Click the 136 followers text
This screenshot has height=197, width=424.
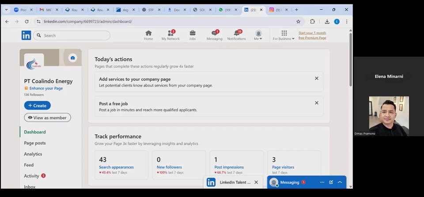point(34,95)
